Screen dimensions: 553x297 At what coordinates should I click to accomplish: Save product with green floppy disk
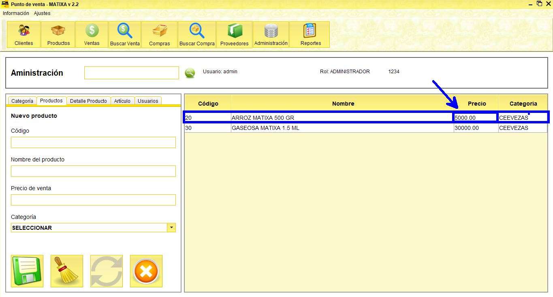(27, 271)
